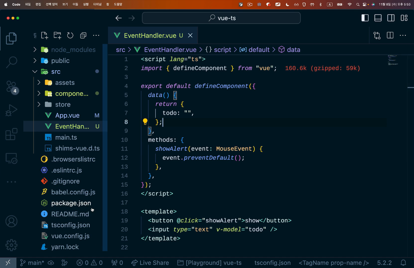Screen dimensions: 414x268
Task: Open the Search view in activity bar
Action: [12, 62]
